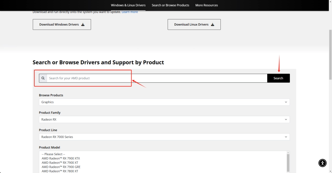Switch to Windows & Linux Drivers tab
The width and height of the screenshot is (332, 173).
click(128, 5)
